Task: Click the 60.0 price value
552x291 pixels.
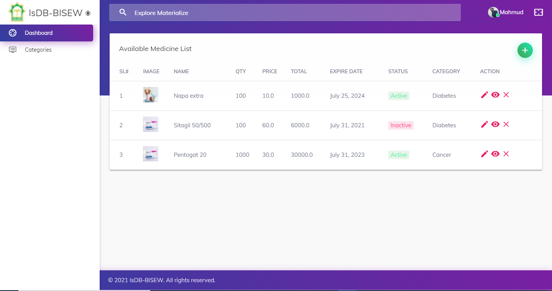Action: coord(268,125)
